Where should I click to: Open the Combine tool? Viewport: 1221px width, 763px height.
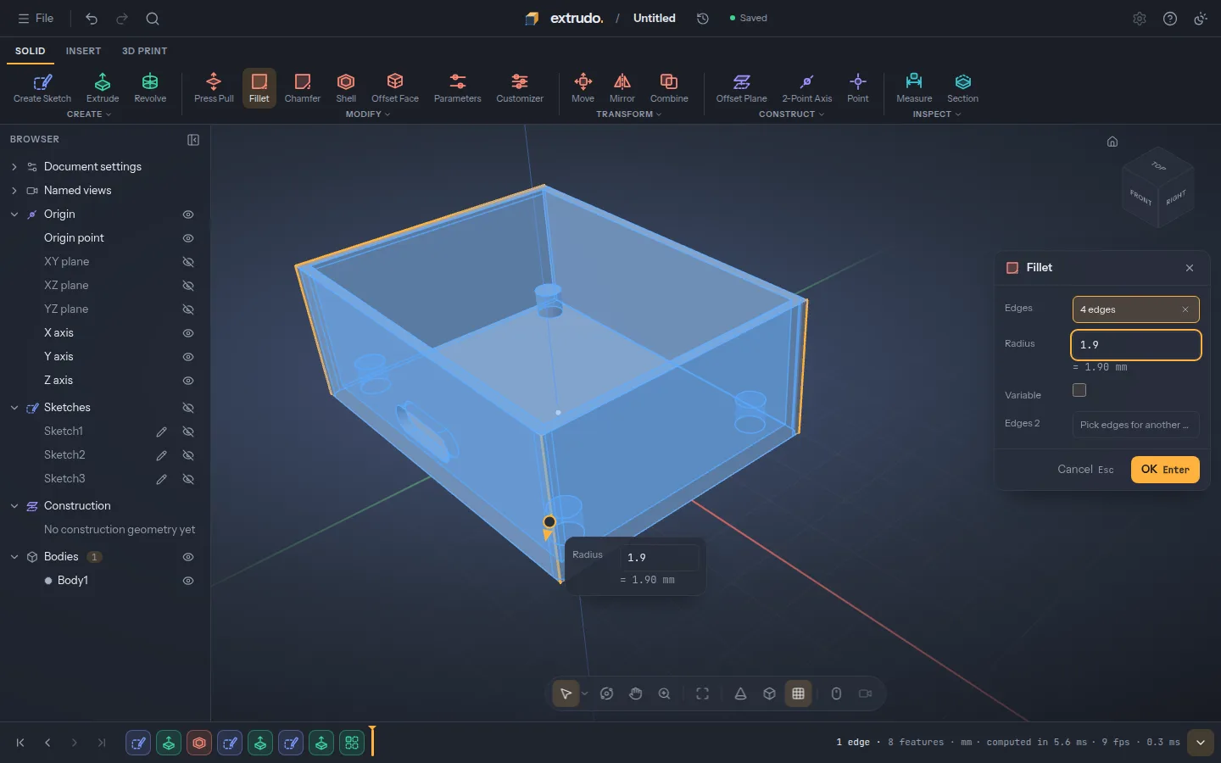click(669, 88)
